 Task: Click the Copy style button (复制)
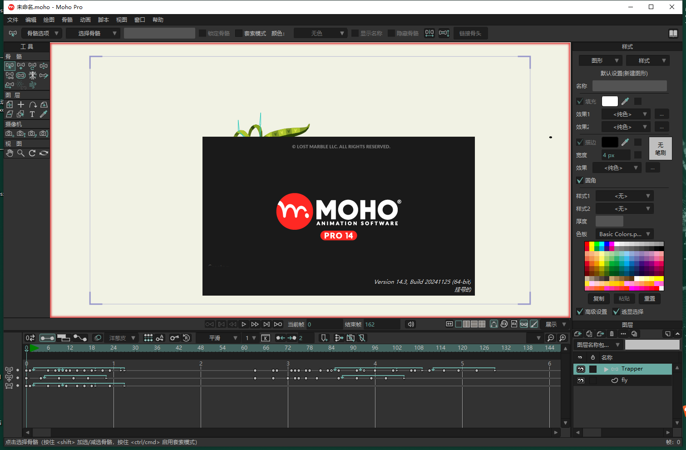coord(599,298)
